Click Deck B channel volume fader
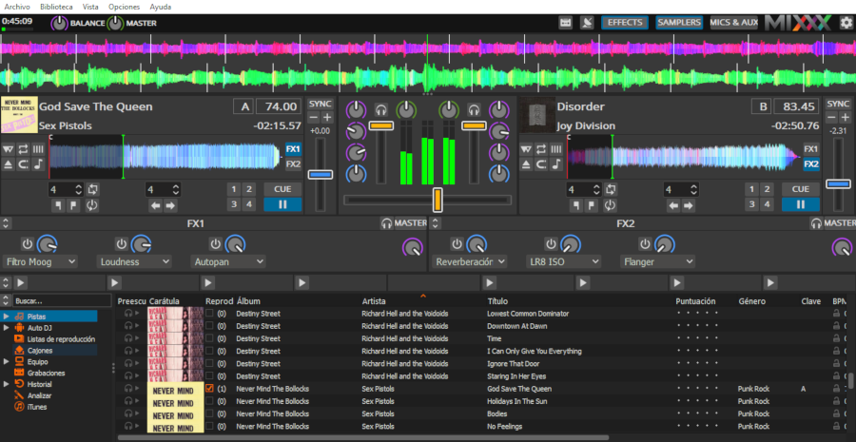 pyautogui.click(x=474, y=125)
